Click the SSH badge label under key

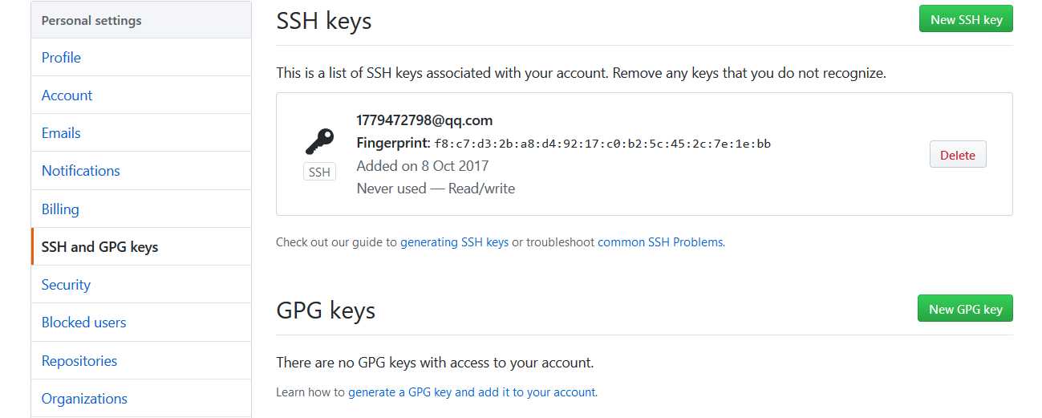(319, 172)
